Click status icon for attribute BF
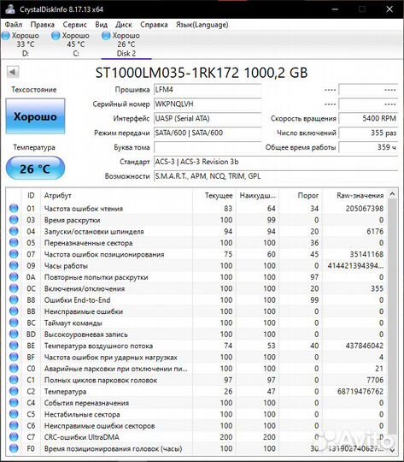The height and width of the screenshot is (462, 404). 14,357
